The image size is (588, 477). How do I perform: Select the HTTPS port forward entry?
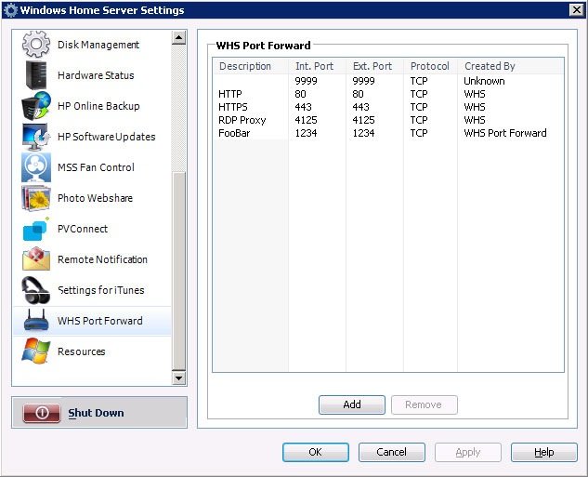[388, 107]
